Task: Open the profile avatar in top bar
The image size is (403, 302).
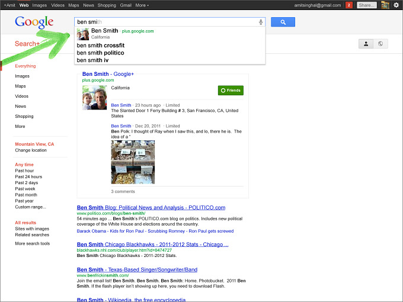Action: (x=385, y=5)
